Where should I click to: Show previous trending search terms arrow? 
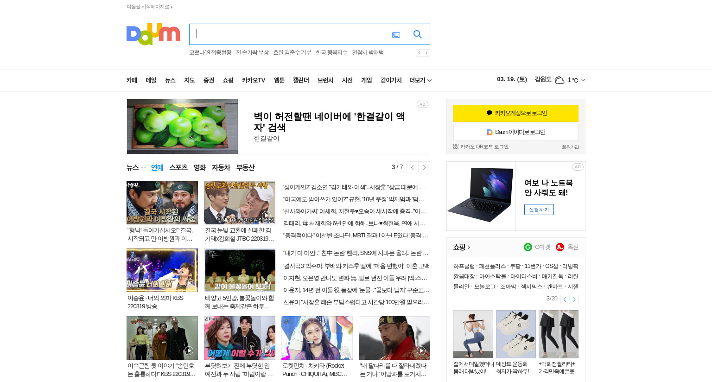(x=419, y=53)
